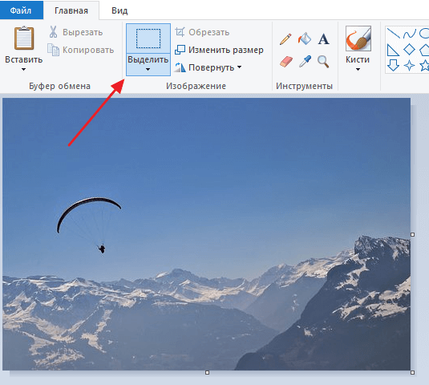429x385 pixels.
Task: Expand the Выделить dropdown arrow
Action: click(148, 70)
